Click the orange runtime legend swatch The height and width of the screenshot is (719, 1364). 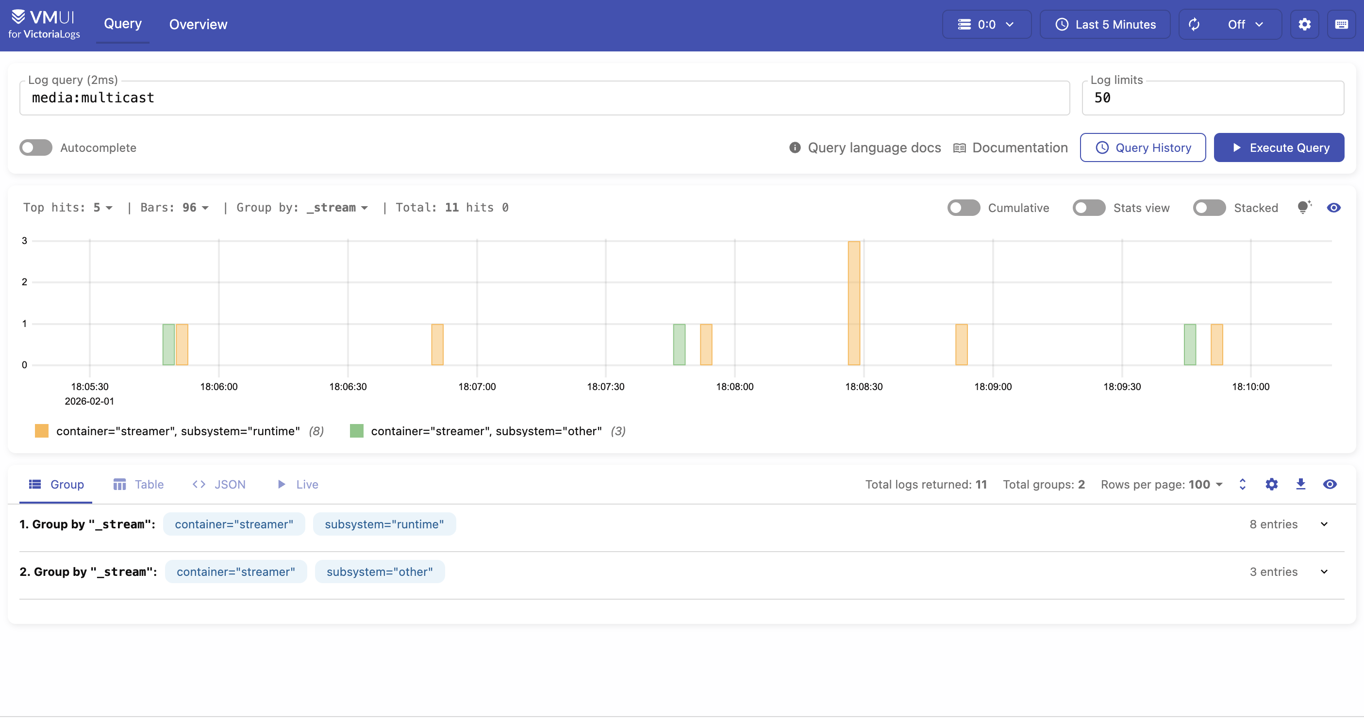click(x=41, y=431)
